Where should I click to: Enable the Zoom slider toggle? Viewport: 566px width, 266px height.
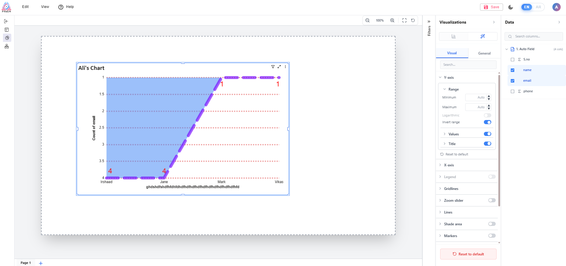492,200
